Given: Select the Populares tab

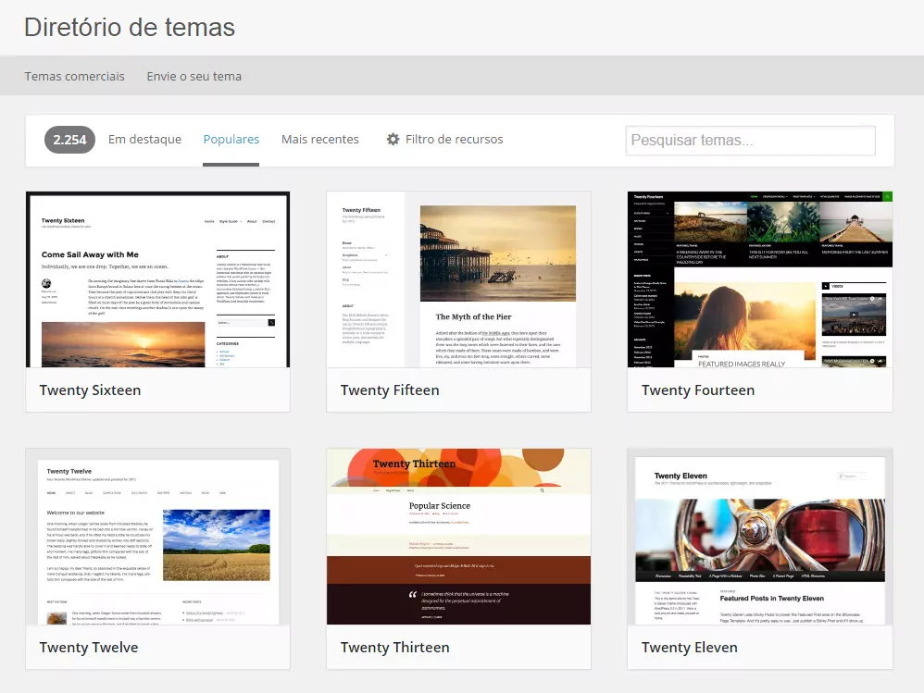Looking at the screenshot, I should tap(231, 140).
